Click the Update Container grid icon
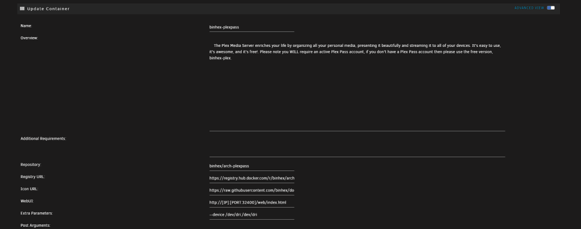This screenshot has height=229, width=581. tap(22, 9)
